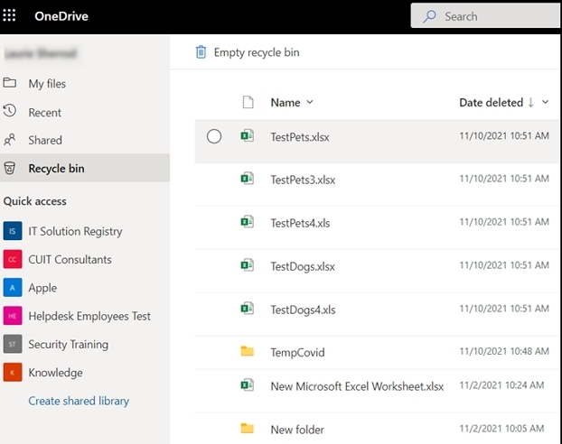
Task: Click the Date deleted sort arrow
Action: coord(530,102)
